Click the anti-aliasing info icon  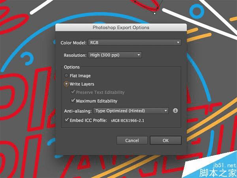click(175, 111)
